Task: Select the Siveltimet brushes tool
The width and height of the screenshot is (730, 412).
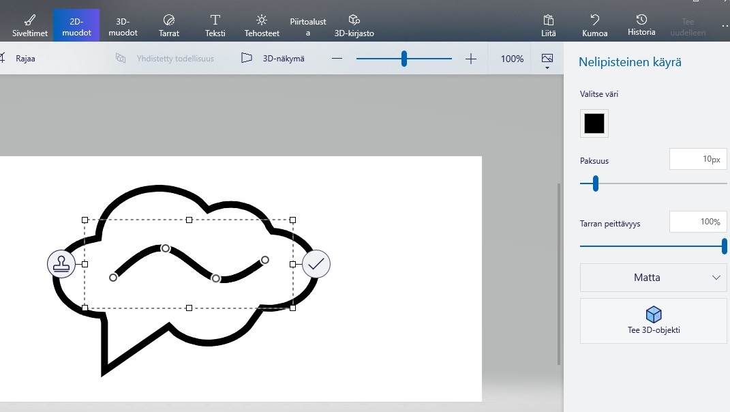Action: (30, 25)
